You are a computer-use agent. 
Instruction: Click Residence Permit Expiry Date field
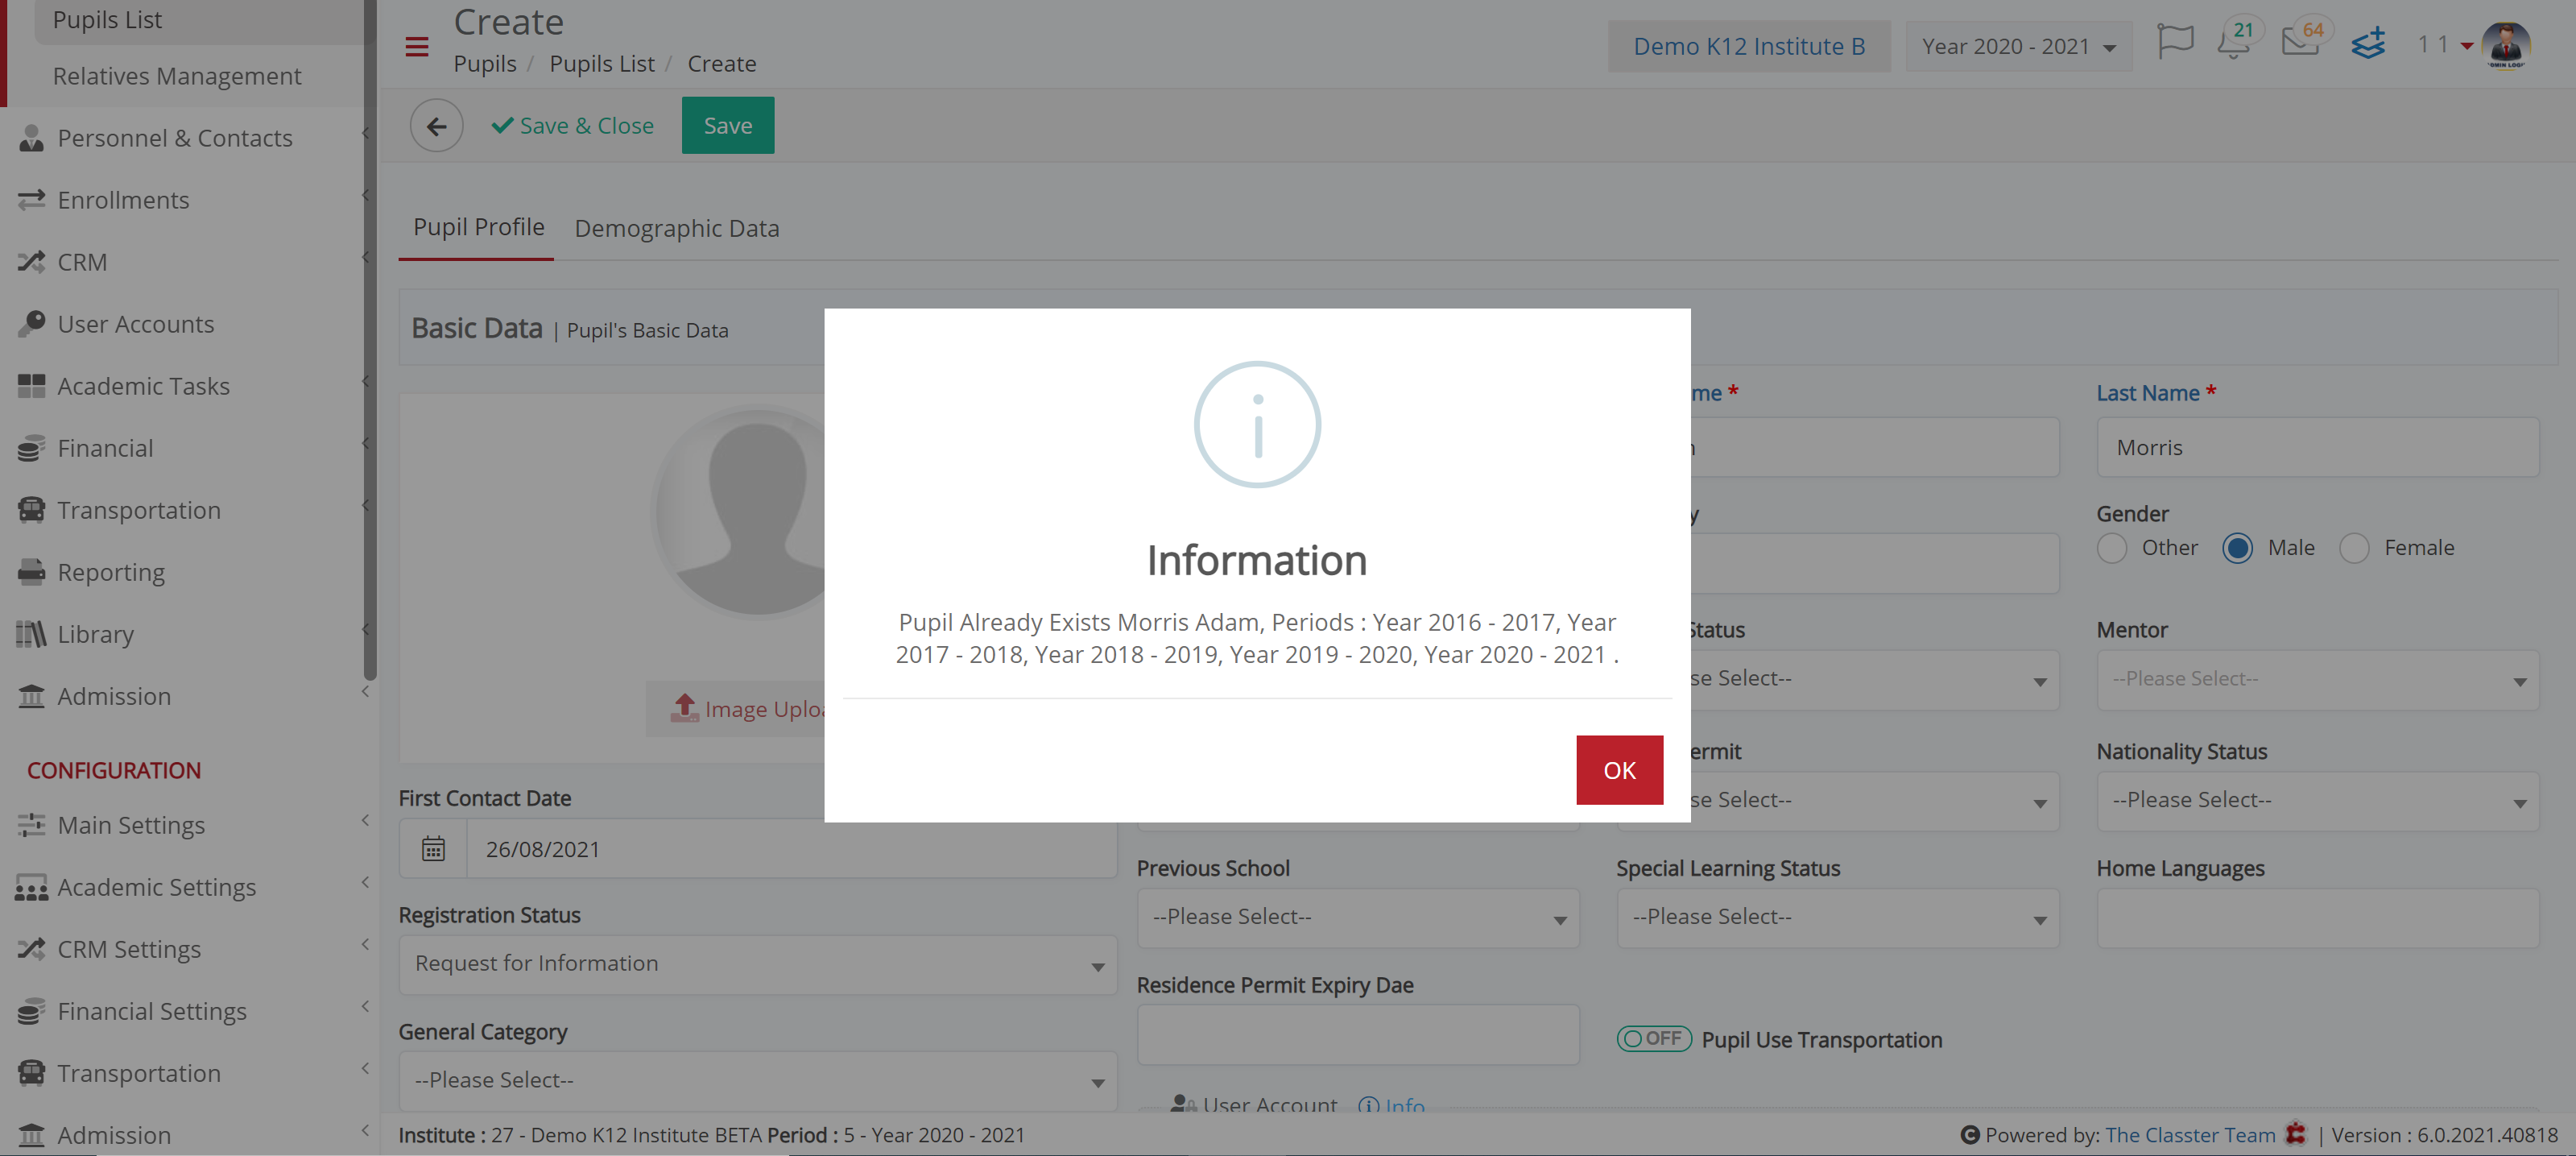1357,1034
